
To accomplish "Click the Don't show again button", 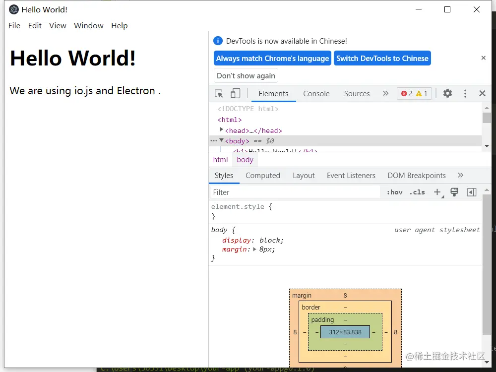I will pos(246,75).
